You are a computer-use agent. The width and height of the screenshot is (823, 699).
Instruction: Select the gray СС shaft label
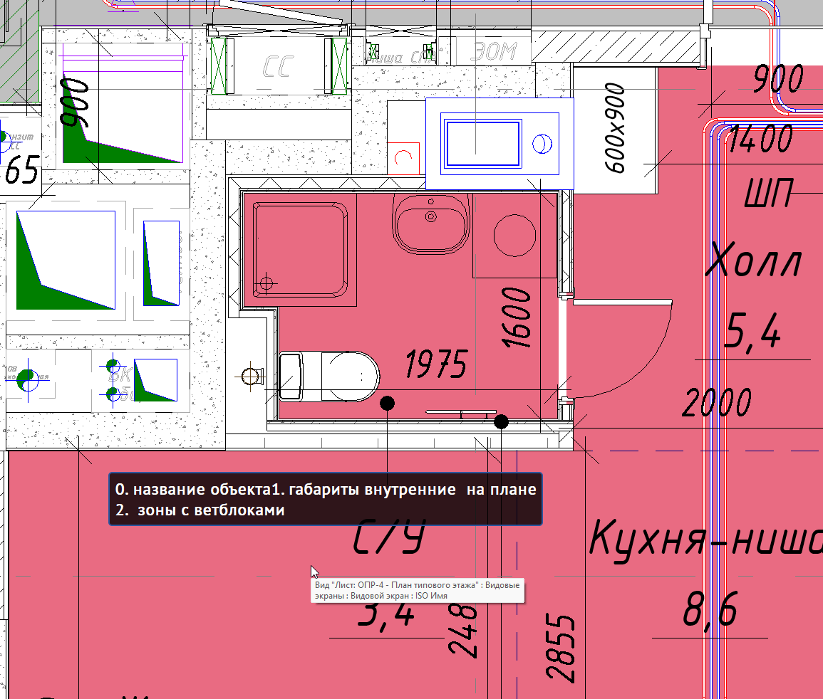277,67
